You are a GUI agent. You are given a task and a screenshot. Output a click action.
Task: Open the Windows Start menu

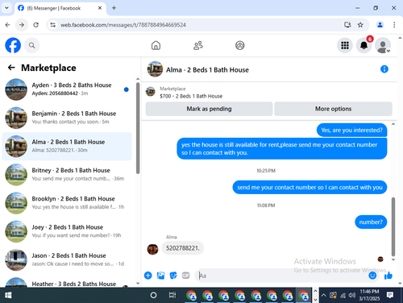click(8, 295)
